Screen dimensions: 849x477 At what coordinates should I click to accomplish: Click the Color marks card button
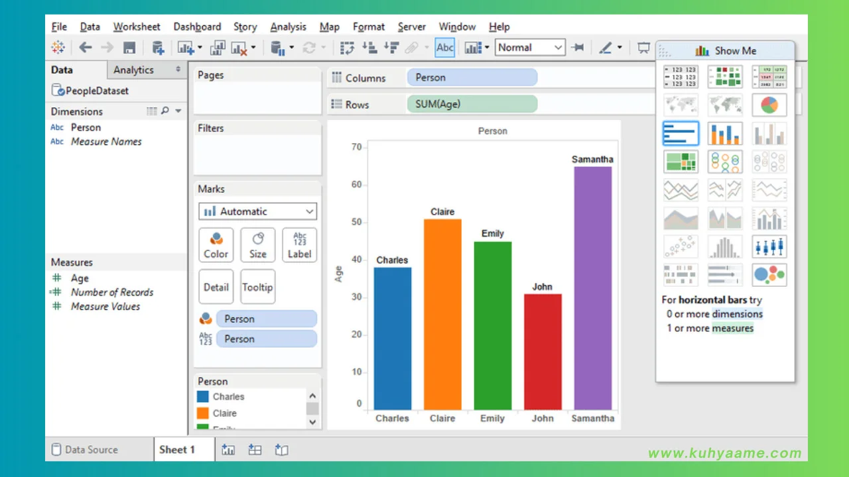216,245
